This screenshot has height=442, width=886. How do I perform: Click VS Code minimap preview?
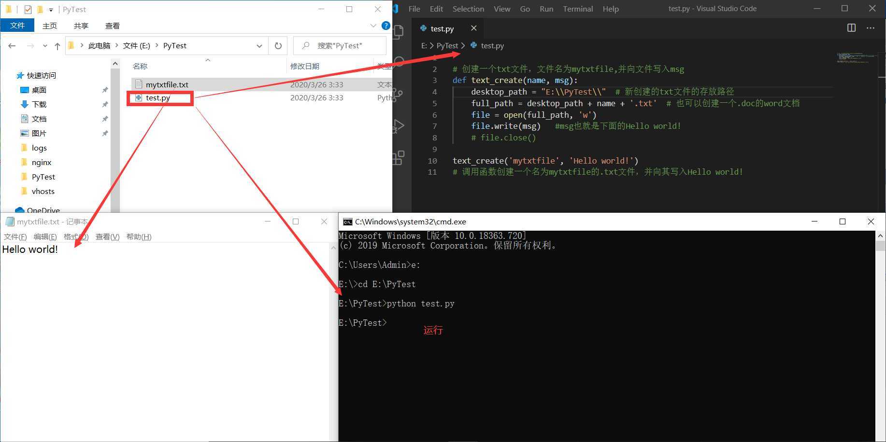(857, 58)
